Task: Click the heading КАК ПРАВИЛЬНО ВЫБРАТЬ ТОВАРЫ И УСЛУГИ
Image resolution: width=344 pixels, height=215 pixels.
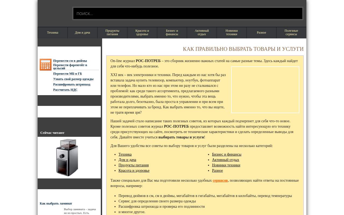Action: tap(243, 49)
